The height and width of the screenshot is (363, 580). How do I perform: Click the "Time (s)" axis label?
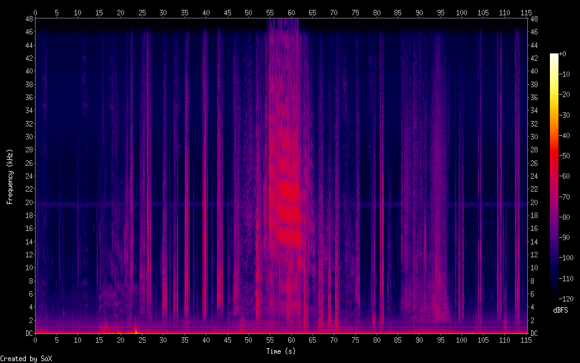click(x=281, y=351)
